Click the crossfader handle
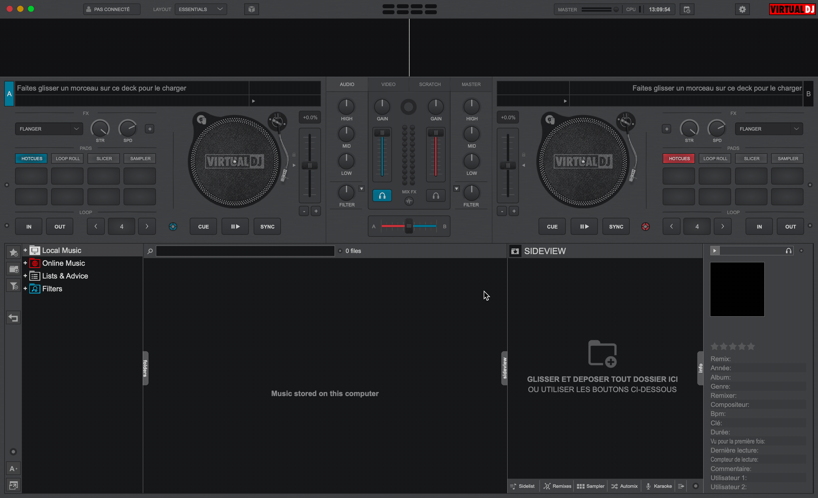 tap(409, 226)
